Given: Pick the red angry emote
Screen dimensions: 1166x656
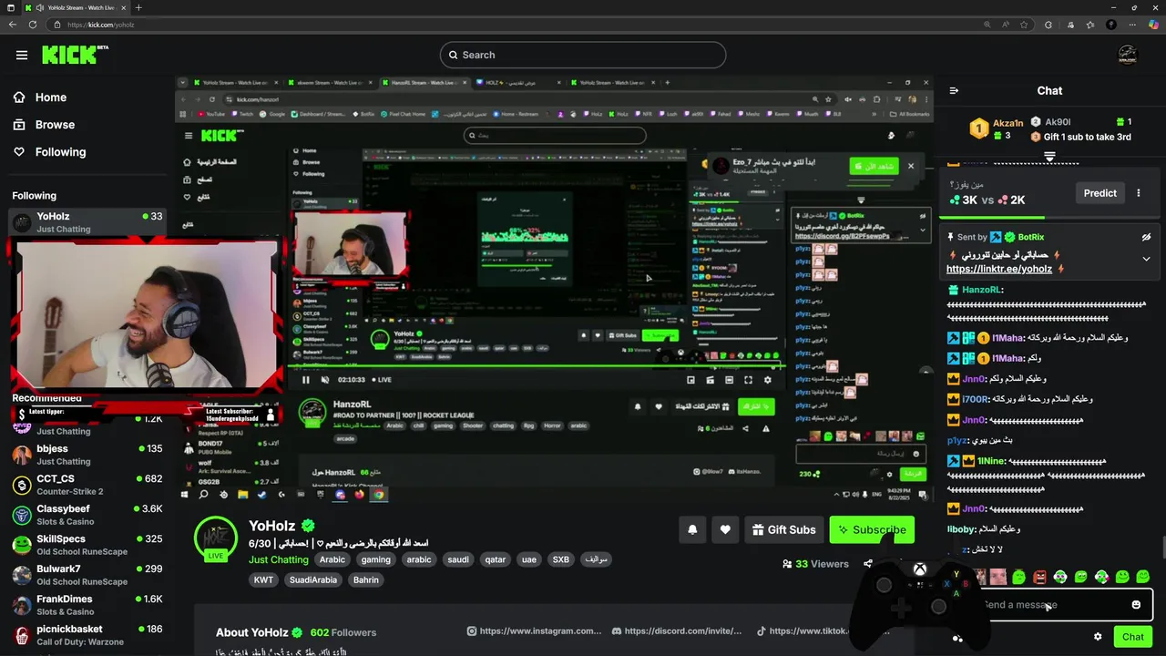Looking at the screenshot, I should coord(1039,577).
